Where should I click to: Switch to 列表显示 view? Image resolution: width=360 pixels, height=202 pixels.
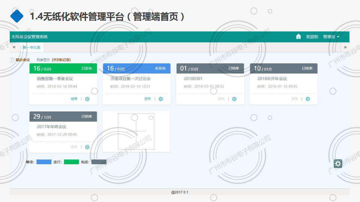pyautogui.click(x=43, y=60)
